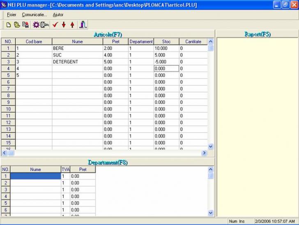299x225 pixels.
Task: Click the Stoc cell in article row 4
Action: [166, 69]
